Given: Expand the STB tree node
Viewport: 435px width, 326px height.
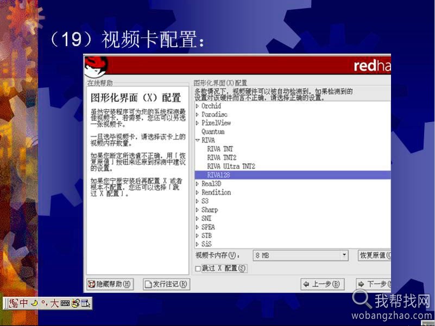Looking at the screenshot, I should point(197,235).
